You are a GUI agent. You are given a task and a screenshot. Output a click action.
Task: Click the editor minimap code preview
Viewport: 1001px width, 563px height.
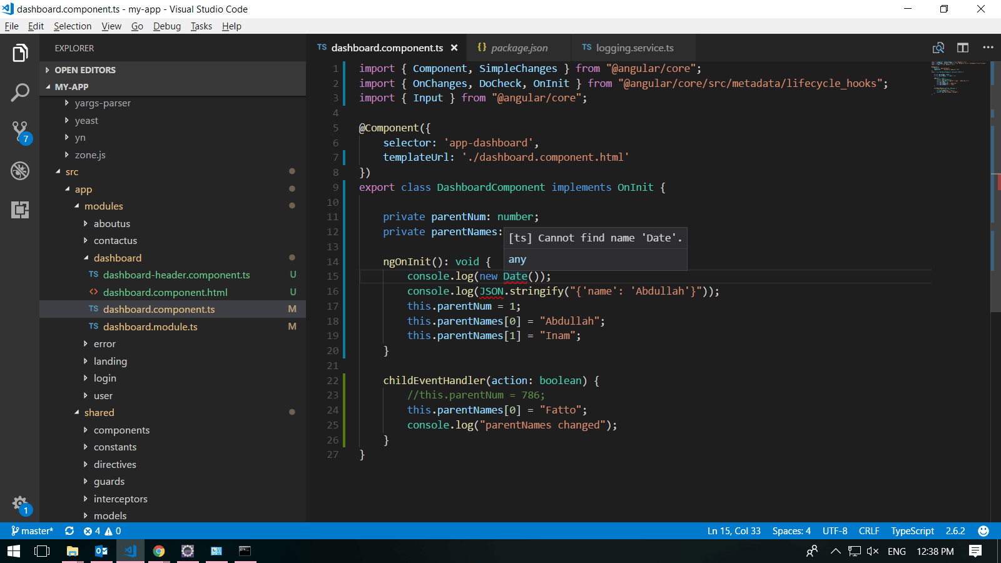pos(958,78)
